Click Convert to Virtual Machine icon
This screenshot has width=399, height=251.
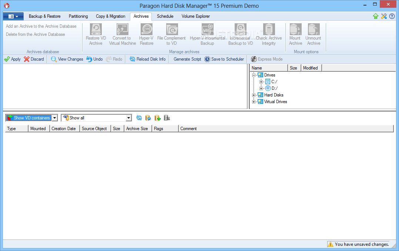click(x=123, y=29)
